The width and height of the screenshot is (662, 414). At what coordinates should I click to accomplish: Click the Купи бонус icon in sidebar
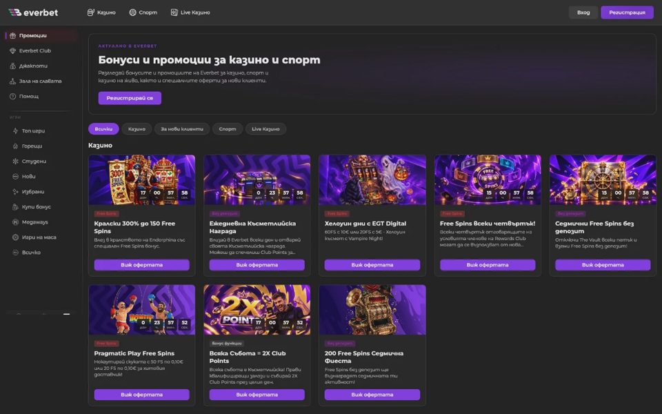tap(16, 207)
